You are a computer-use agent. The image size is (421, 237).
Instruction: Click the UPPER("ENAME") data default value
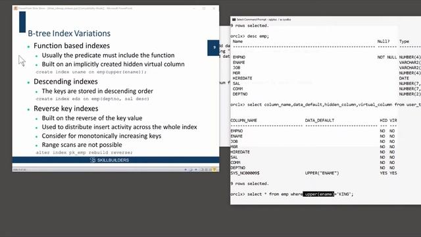[322, 173]
